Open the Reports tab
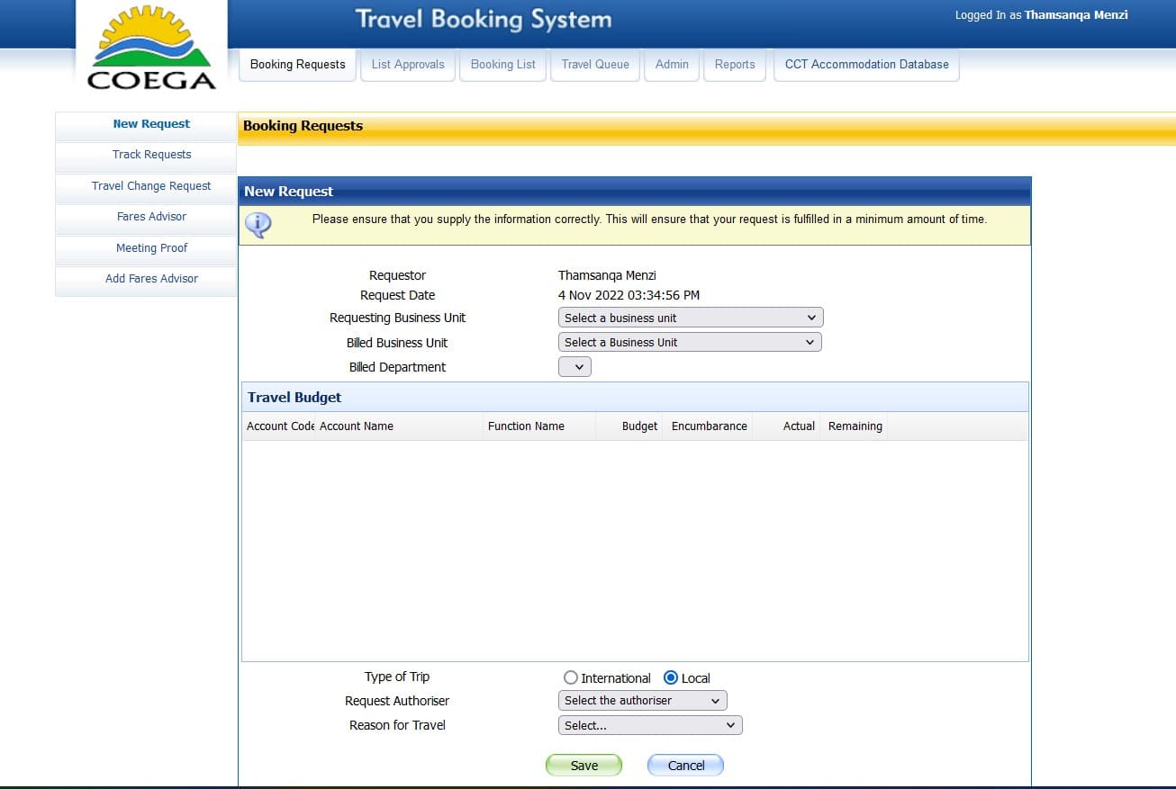Screen dimensions: 1176x789 coord(735,65)
